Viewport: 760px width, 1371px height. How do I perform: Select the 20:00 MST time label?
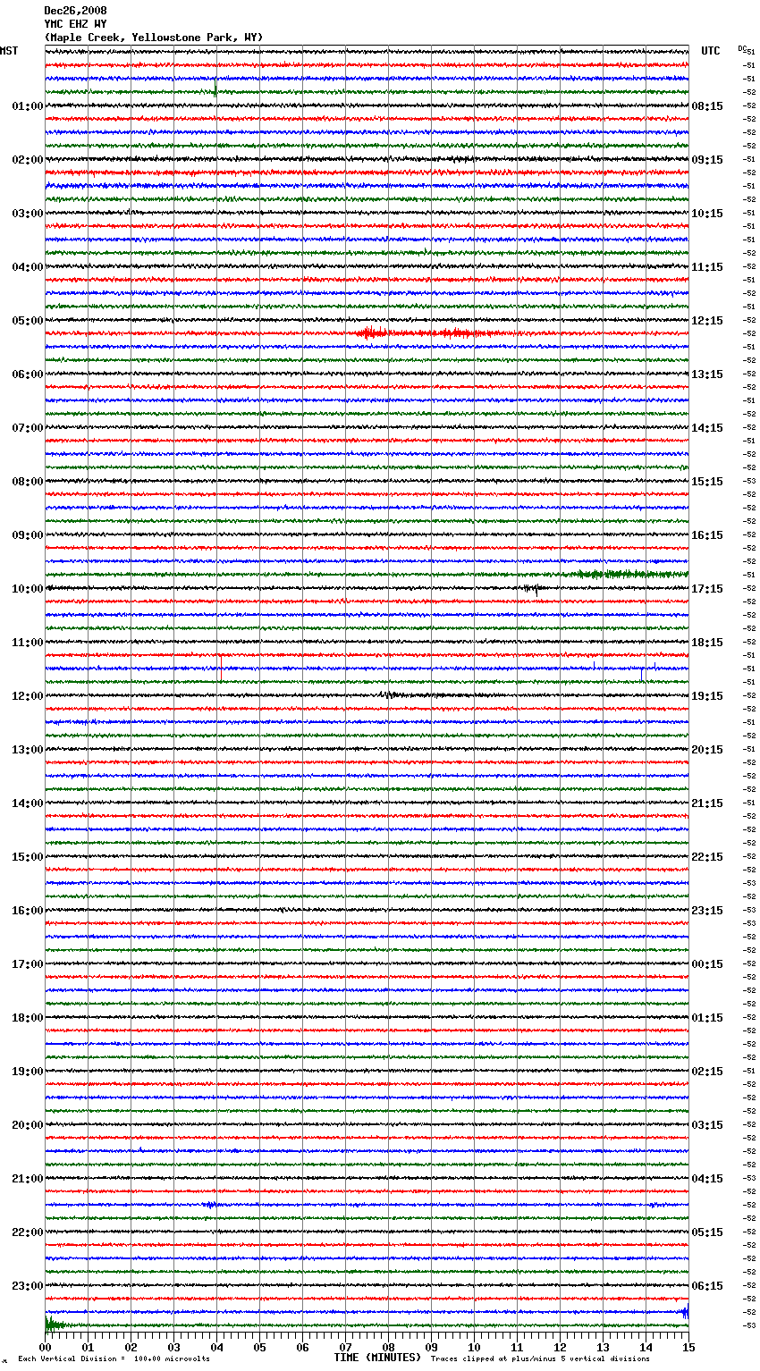27,1125
